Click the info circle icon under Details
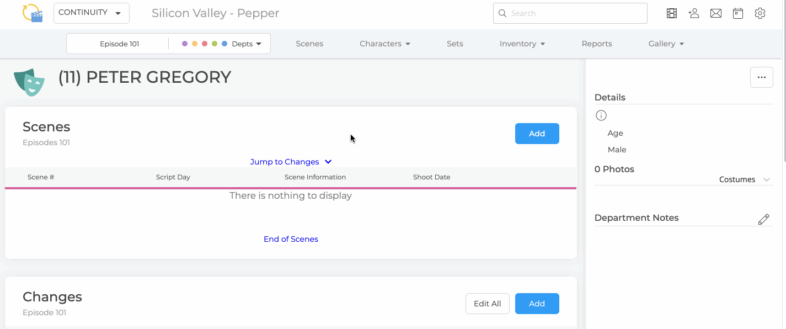This screenshot has width=786, height=329. click(601, 115)
